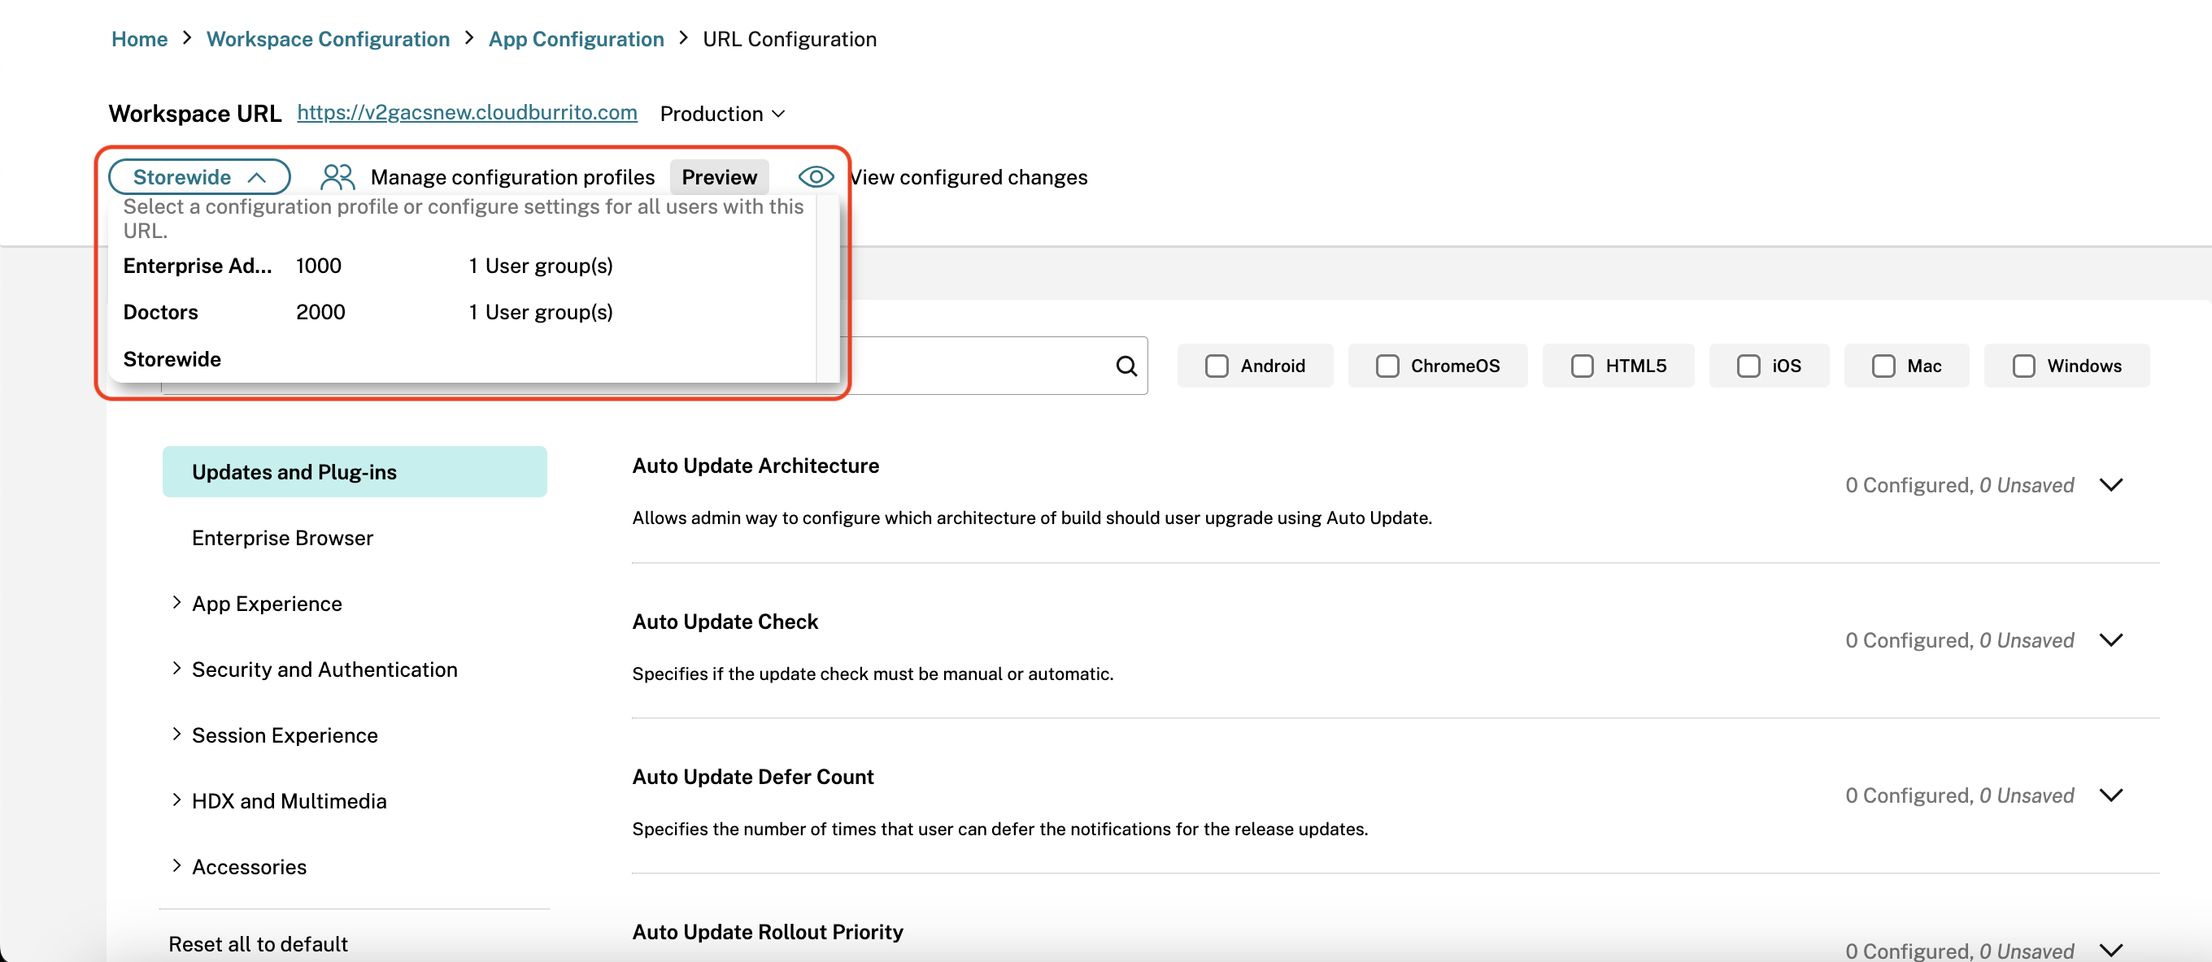The height and width of the screenshot is (962, 2212).
Task: Choose Enterprise Ad... profile from list
Action: point(198,266)
